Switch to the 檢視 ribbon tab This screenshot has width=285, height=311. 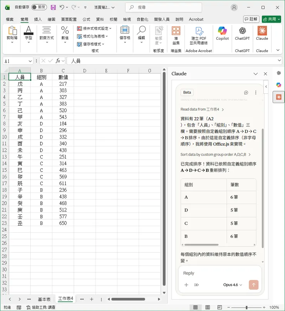click(127, 19)
